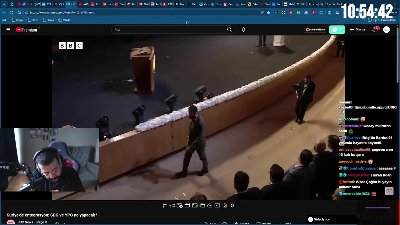
Task: Switch to the 12pu tab
Action: pos(325,4)
